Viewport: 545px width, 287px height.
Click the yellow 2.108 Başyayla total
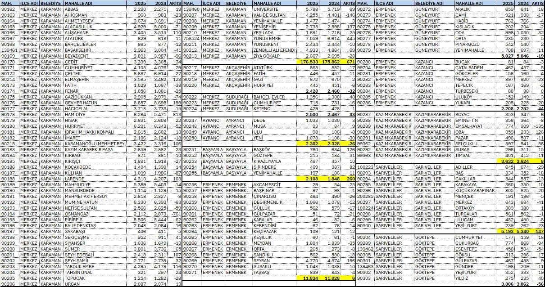[x=310, y=179]
